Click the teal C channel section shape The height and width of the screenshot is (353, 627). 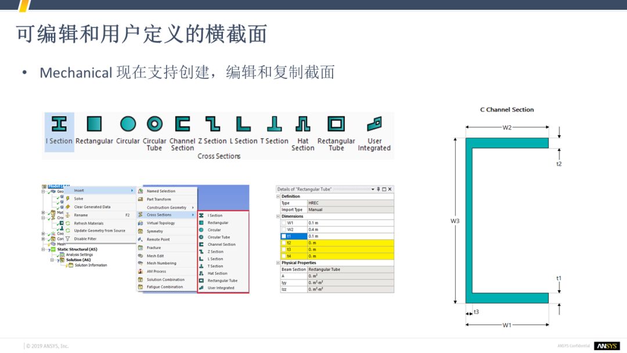pyautogui.click(x=469, y=221)
